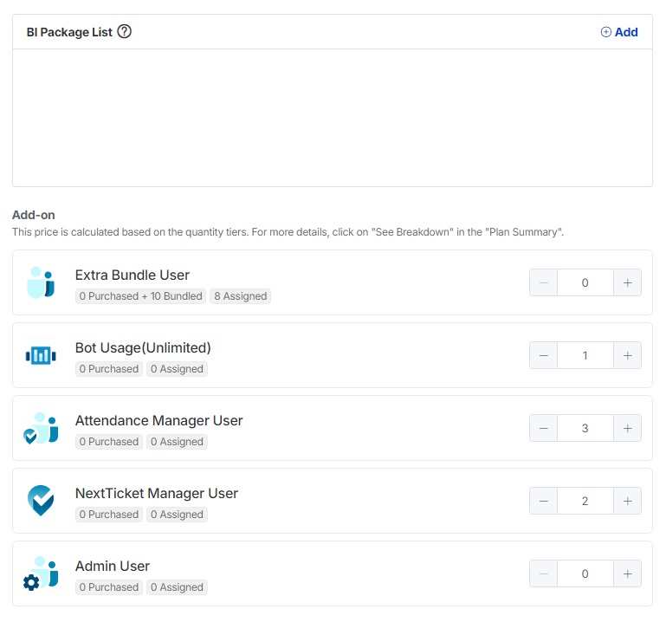This screenshot has height=622, width=666.
Task: Click the NextTicket Manager User icon
Action: tap(41, 501)
